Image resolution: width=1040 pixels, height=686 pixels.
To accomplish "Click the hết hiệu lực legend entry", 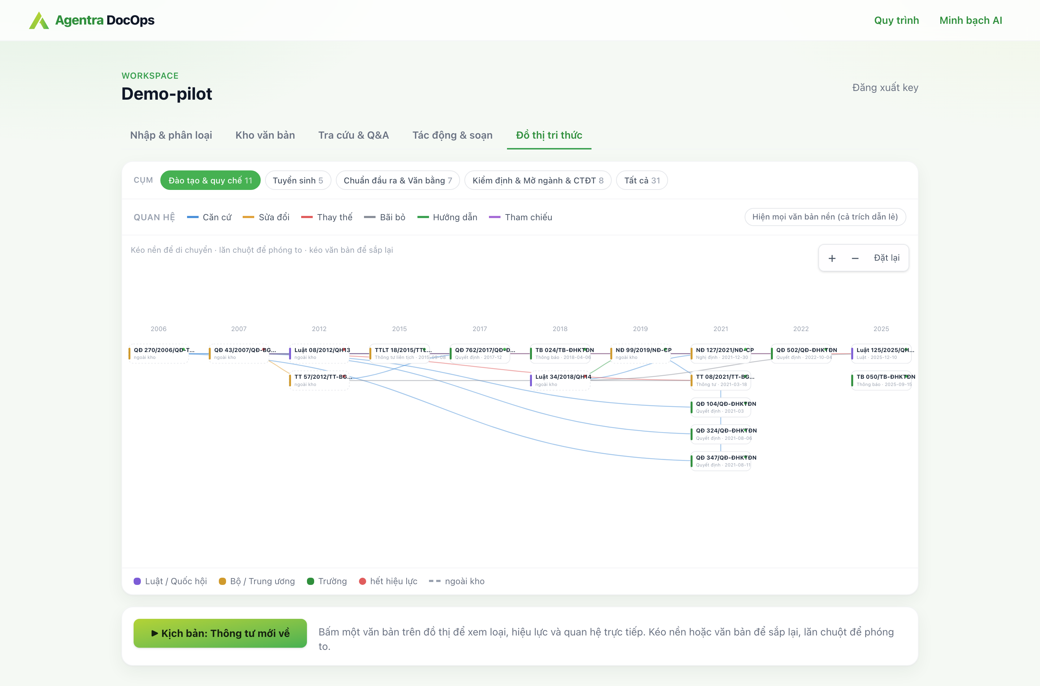I will coord(388,581).
